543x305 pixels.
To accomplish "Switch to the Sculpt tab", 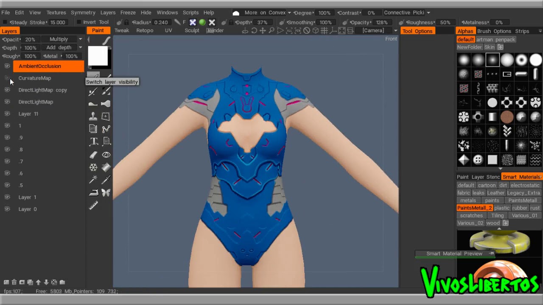I will [192, 30].
